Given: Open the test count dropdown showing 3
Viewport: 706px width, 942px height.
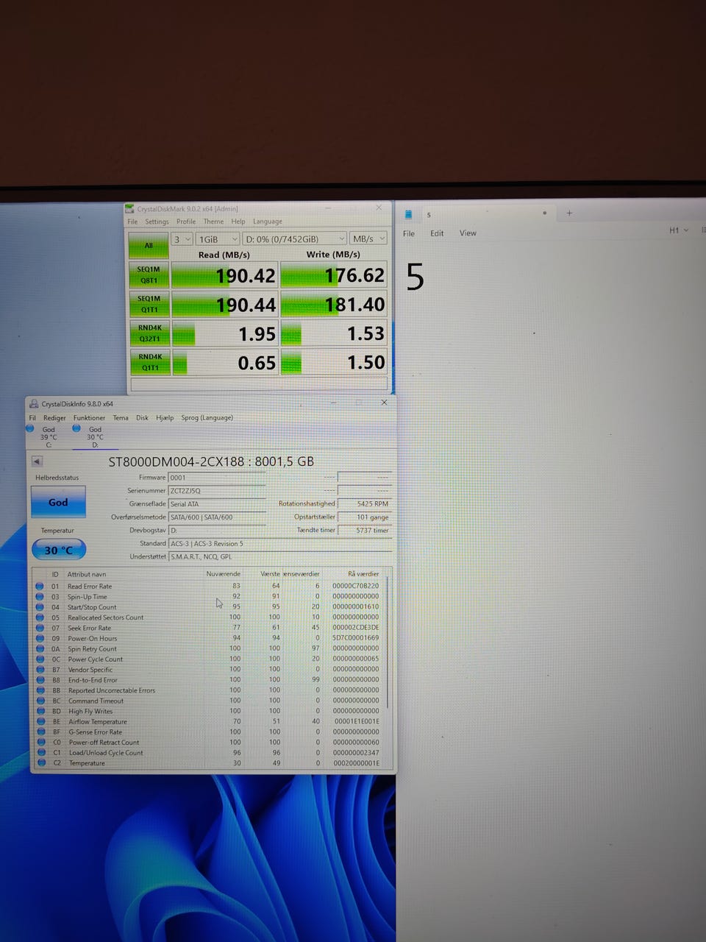Looking at the screenshot, I should click(x=182, y=239).
